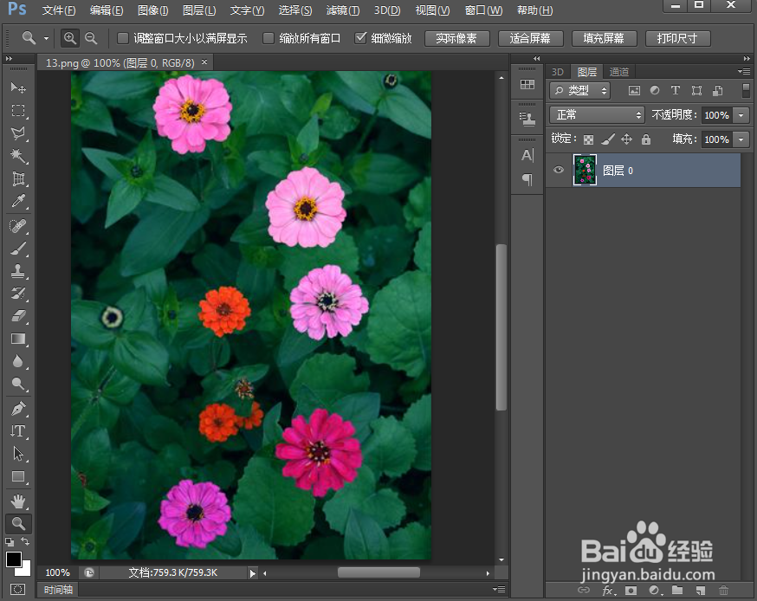
Task: Enable the 细微缩放 checkbox
Action: pyautogui.click(x=362, y=38)
